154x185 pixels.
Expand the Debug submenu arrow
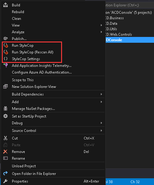point(101,123)
